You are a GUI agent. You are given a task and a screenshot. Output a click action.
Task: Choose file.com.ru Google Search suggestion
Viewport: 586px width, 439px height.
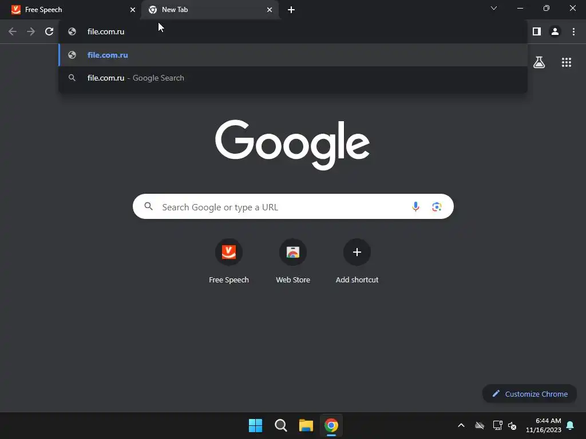point(293,78)
